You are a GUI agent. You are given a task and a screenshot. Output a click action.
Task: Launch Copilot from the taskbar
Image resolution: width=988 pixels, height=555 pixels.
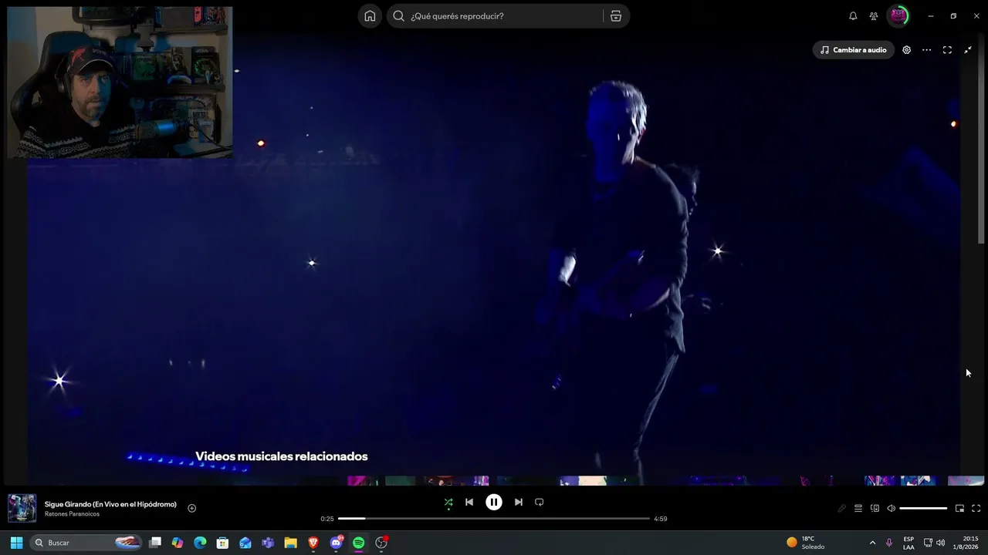coord(178,543)
